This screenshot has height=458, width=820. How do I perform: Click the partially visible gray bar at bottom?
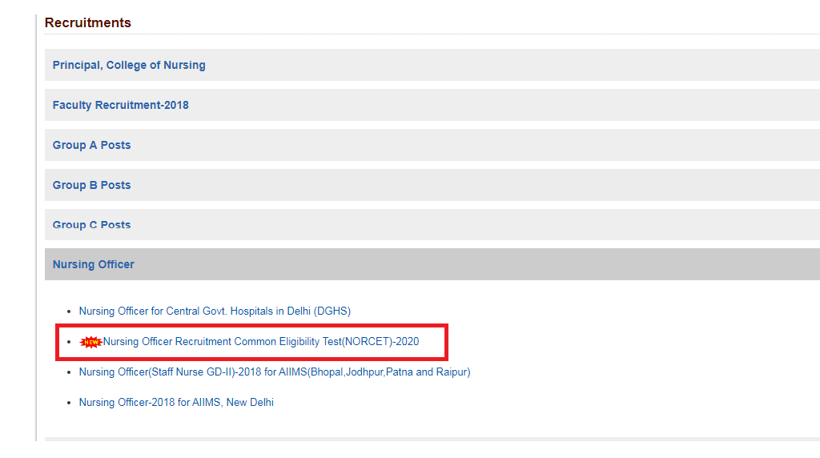pos(432,439)
